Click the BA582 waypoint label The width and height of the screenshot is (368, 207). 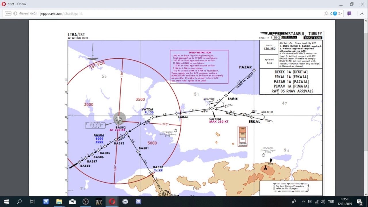pyautogui.click(x=120, y=127)
